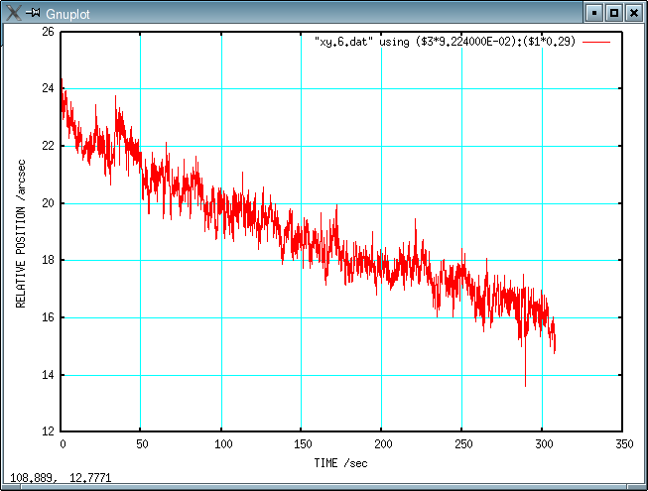This screenshot has width=648, height=491.
Task: Click the RELATIVE POSITION /arcsec axis label
Action: click(21, 234)
